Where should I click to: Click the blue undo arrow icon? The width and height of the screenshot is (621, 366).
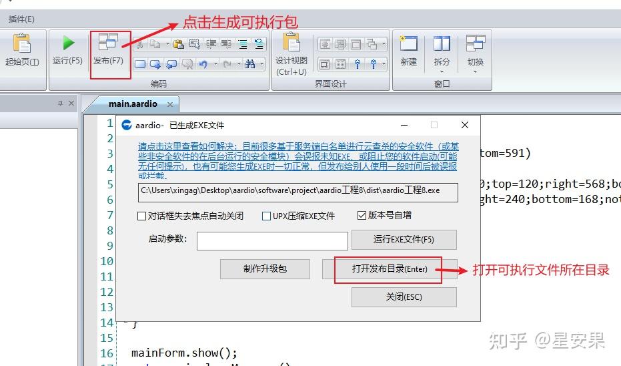(203, 64)
